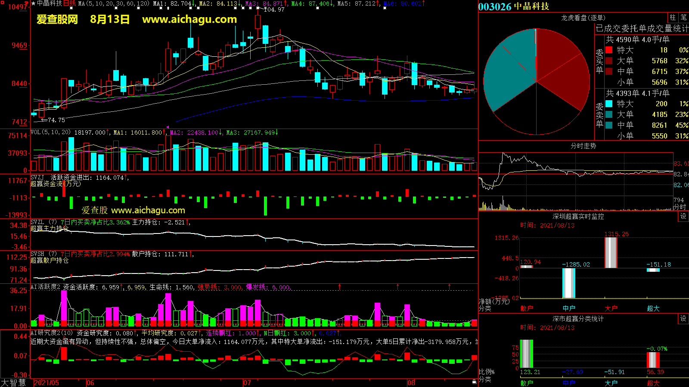
Task: Click the 分时 label beside intraday volume
Action: coord(680,207)
